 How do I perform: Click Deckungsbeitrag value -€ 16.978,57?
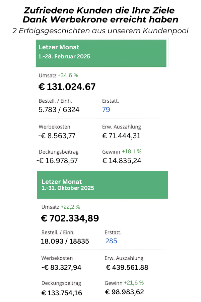57,161
